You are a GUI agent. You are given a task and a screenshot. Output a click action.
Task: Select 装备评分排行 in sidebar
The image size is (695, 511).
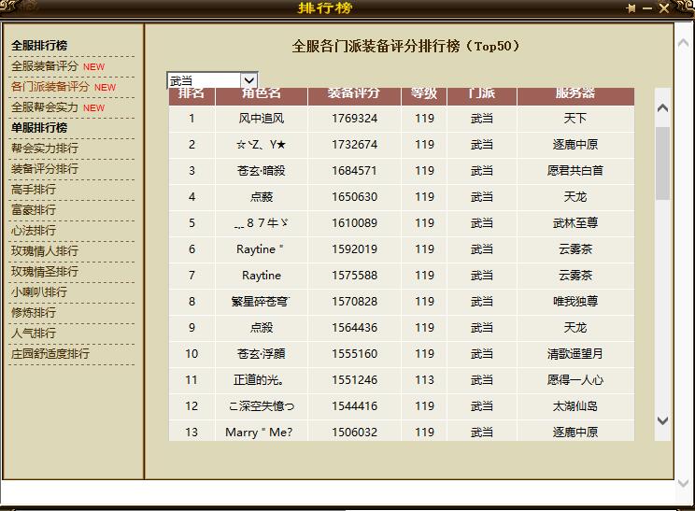[44, 168]
